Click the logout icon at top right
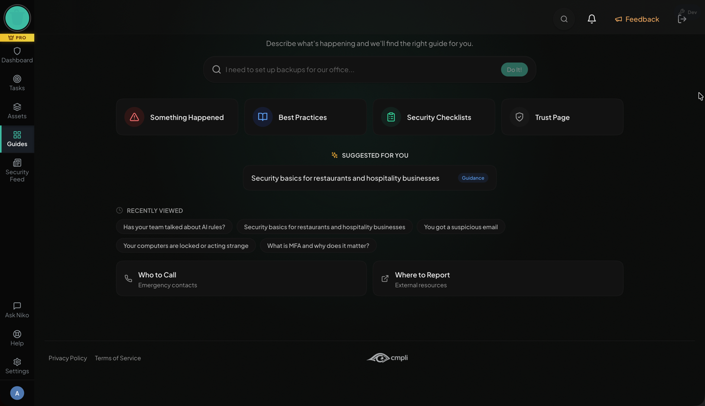This screenshot has width=705, height=406. coord(682,19)
